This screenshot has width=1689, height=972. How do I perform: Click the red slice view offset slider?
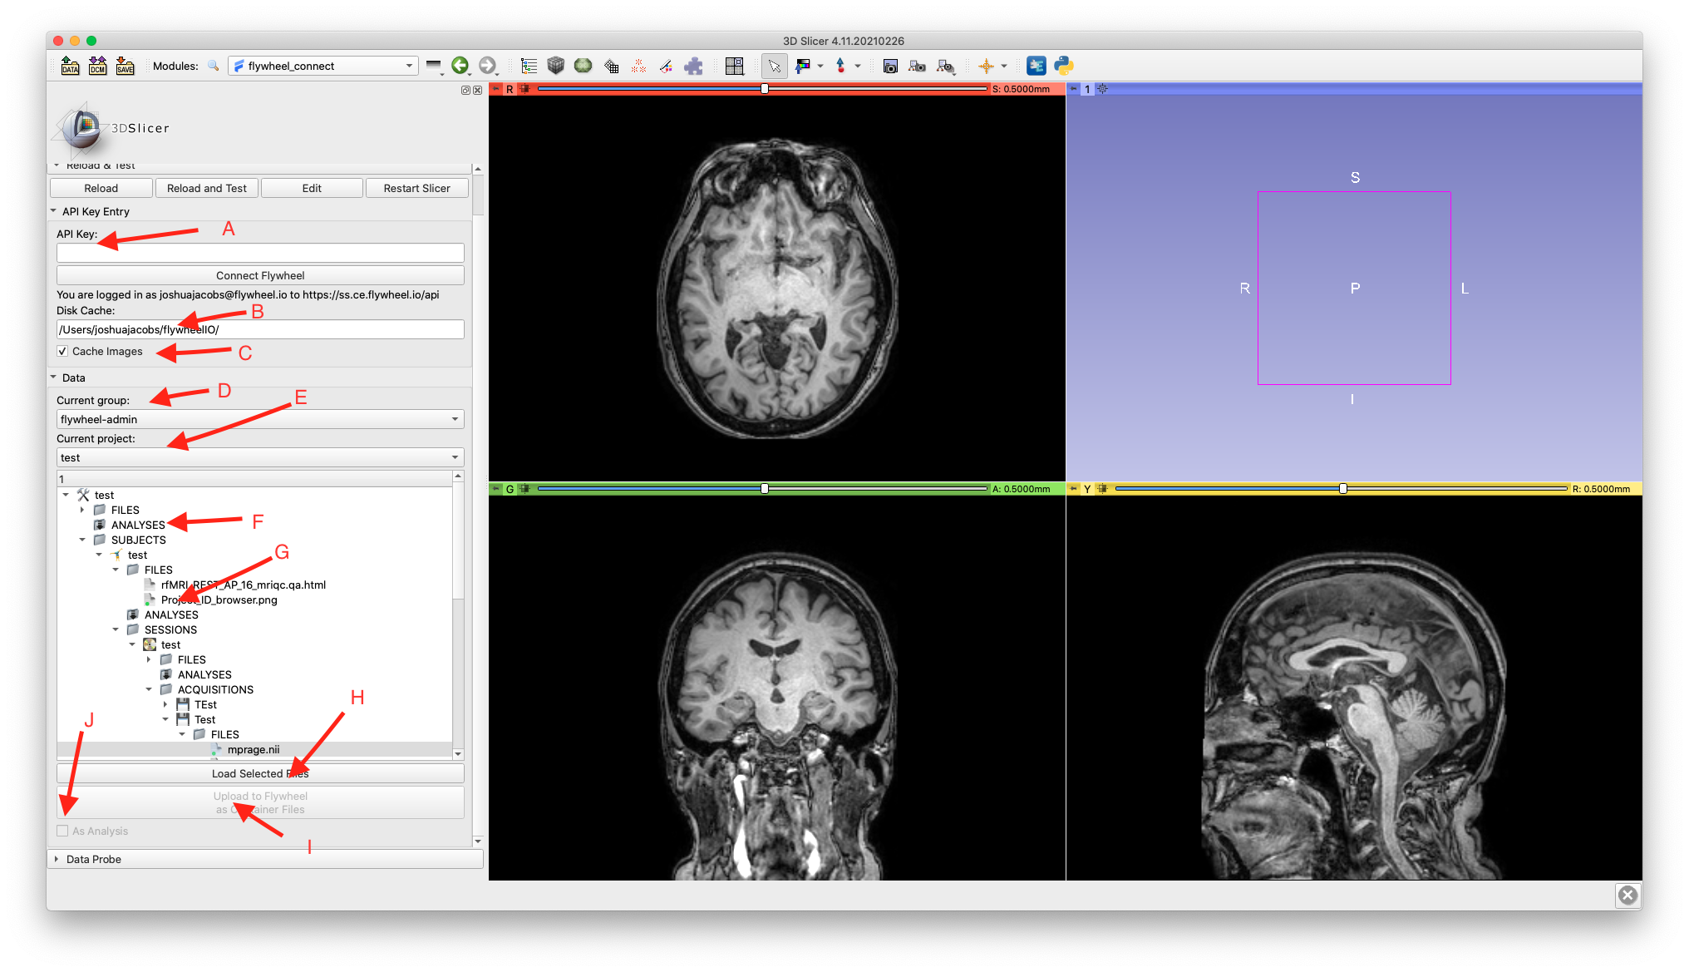[x=762, y=89]
